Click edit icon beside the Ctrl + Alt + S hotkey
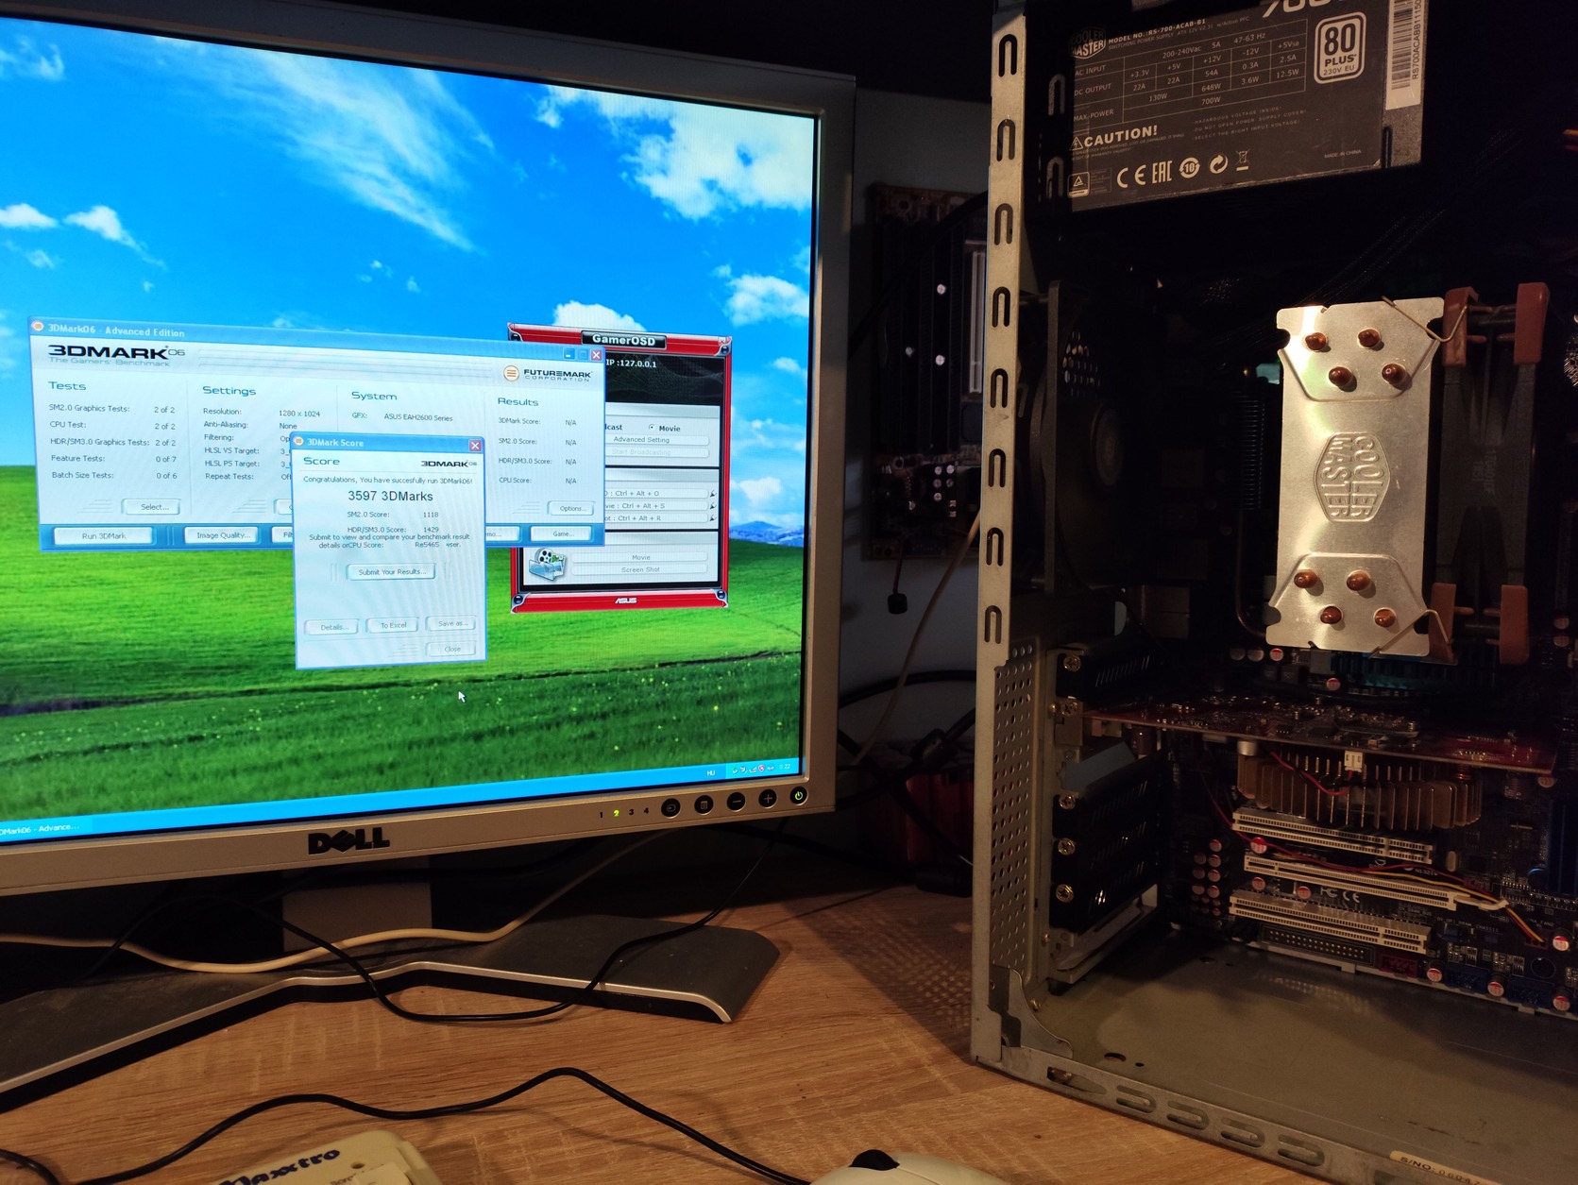1578x1185 pixels. [712, 505]
